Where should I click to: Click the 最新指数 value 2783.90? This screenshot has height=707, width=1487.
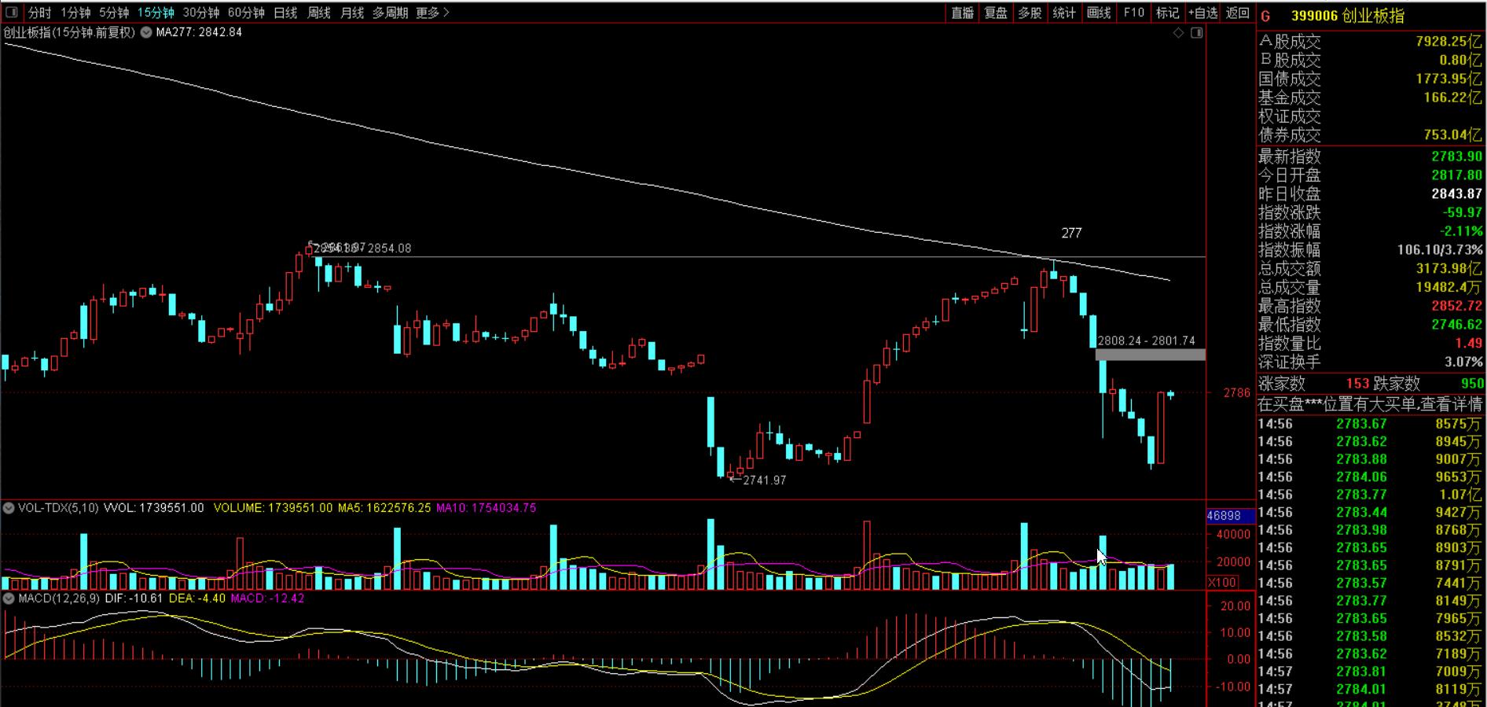1456,156
